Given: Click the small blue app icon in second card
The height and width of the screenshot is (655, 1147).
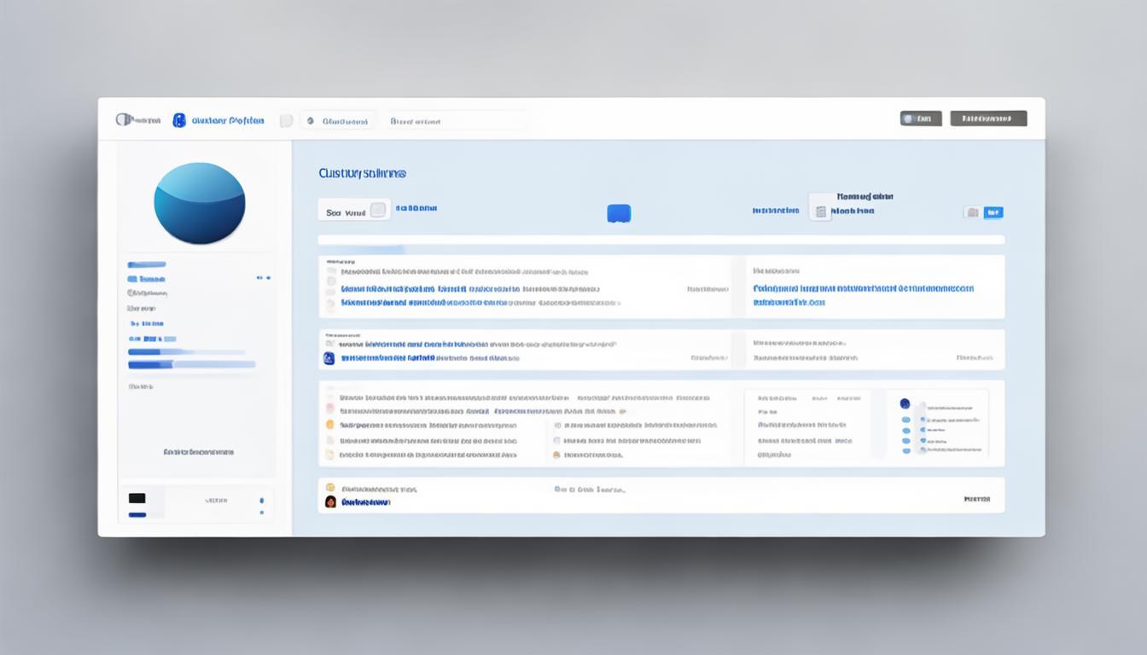Looking at the screenshot, I should 329,359.
